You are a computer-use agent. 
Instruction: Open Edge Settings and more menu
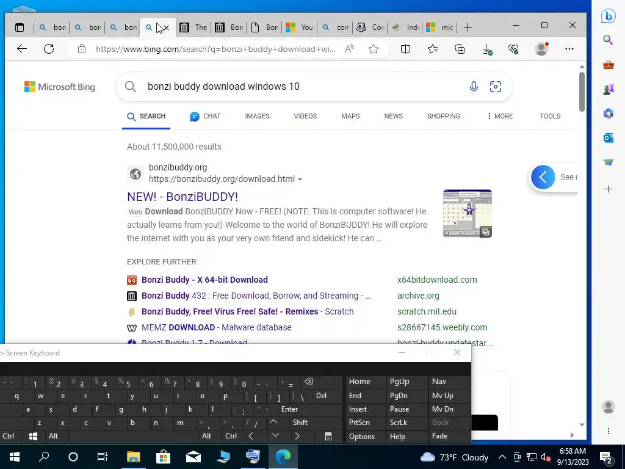(569, 49)
